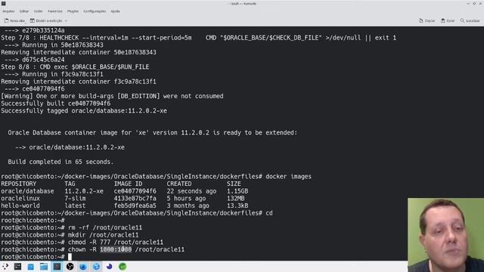Click the 1.15GB size value
484x272 pixels.
237,191
